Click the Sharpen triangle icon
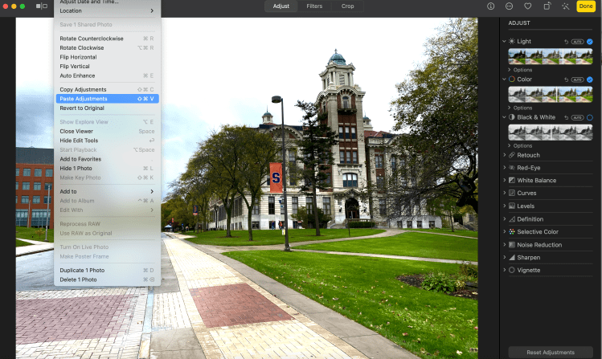Viewport: 602px width, 359px height. 512,257
